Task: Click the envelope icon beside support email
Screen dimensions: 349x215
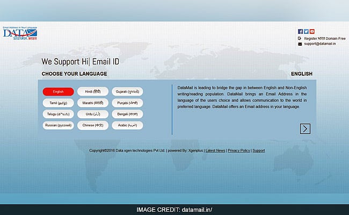Action: click(300, 44)
